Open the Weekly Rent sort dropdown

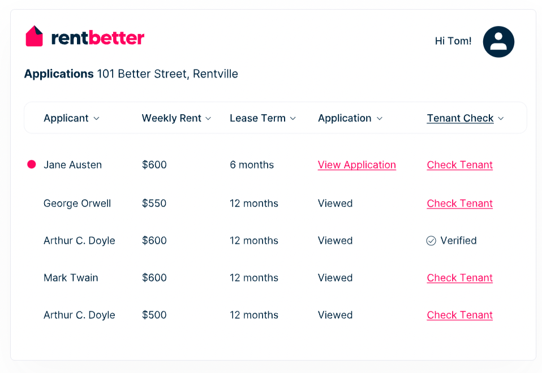(x=208, y=119)
